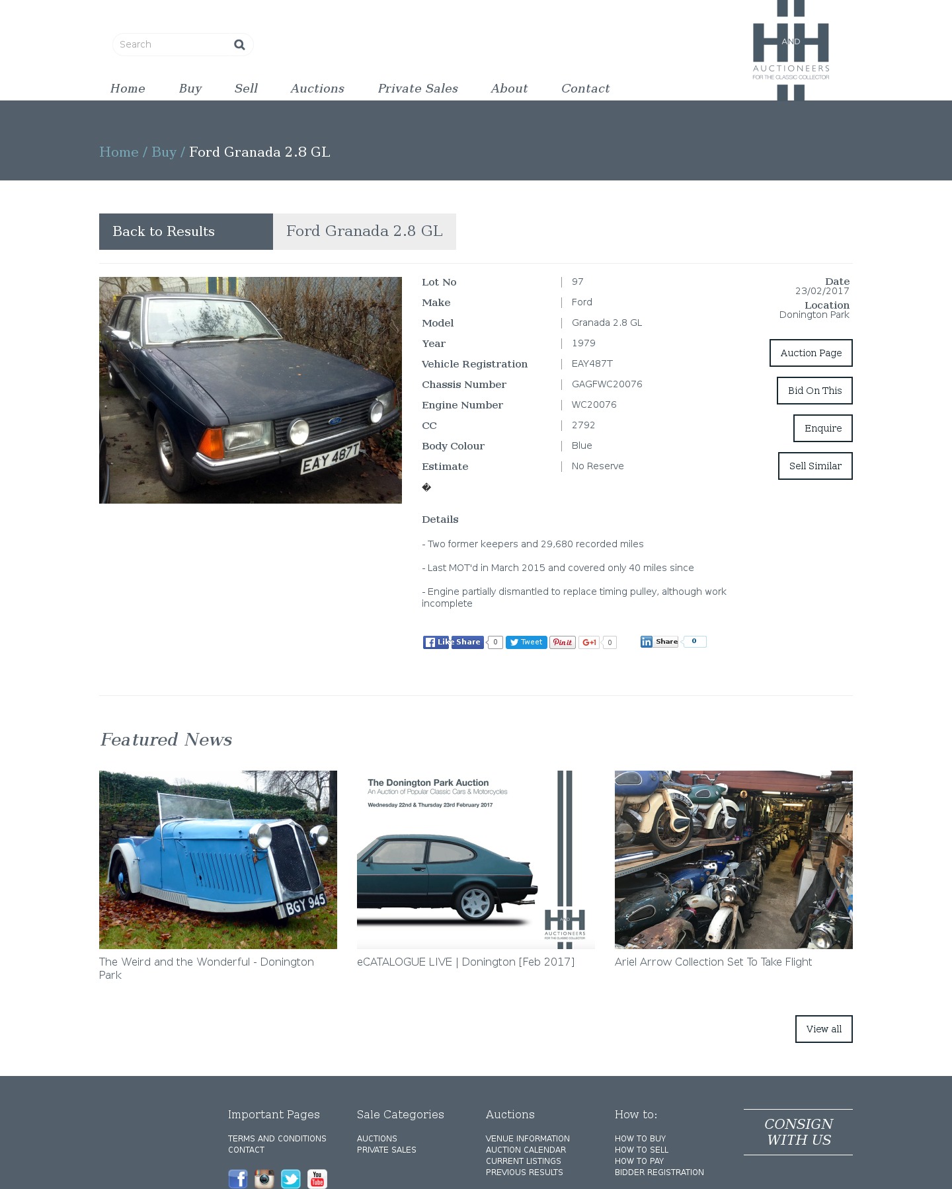The image size is (952, 1189).
Task: Go Back to Results
Action: coord(186,231)
